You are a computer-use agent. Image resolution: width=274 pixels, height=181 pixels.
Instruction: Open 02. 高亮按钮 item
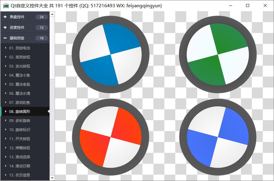tap(19, 57)
